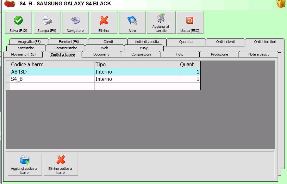This screenshot has height=184, width=287.
Task: Switch to the Caratteristiche tab
Action: click(x=66, y=48)
